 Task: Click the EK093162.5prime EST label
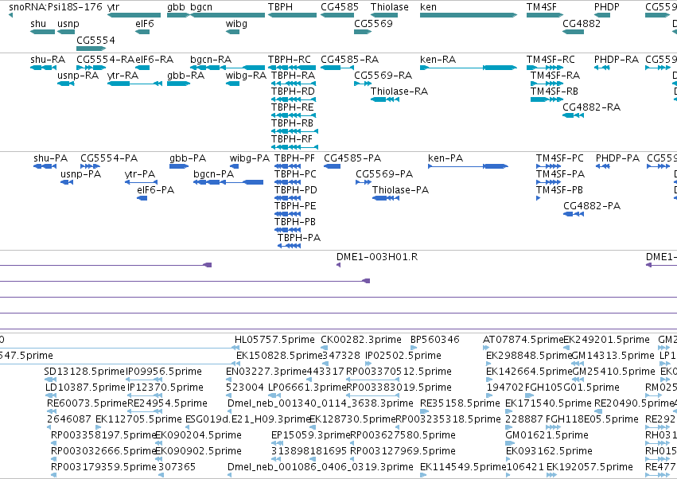[549, 451]
